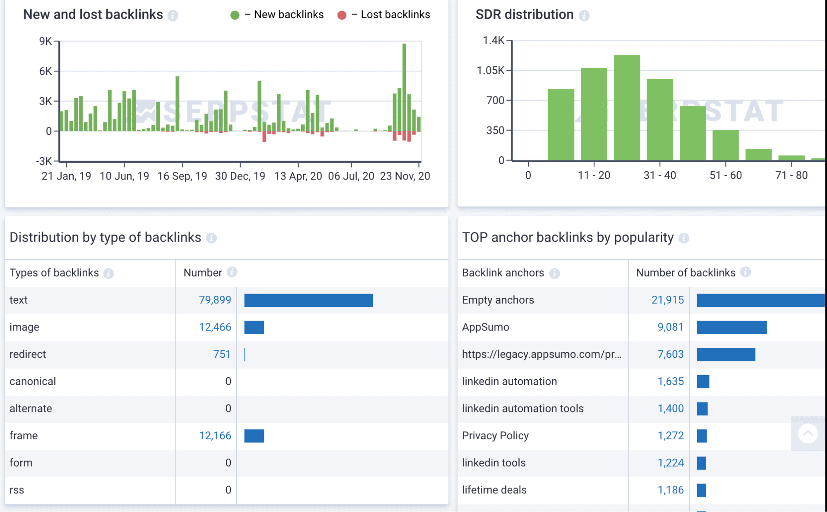Open legacy.appsumo.com anchor count 7,603
827x512 pixels.
coord(670,354)
